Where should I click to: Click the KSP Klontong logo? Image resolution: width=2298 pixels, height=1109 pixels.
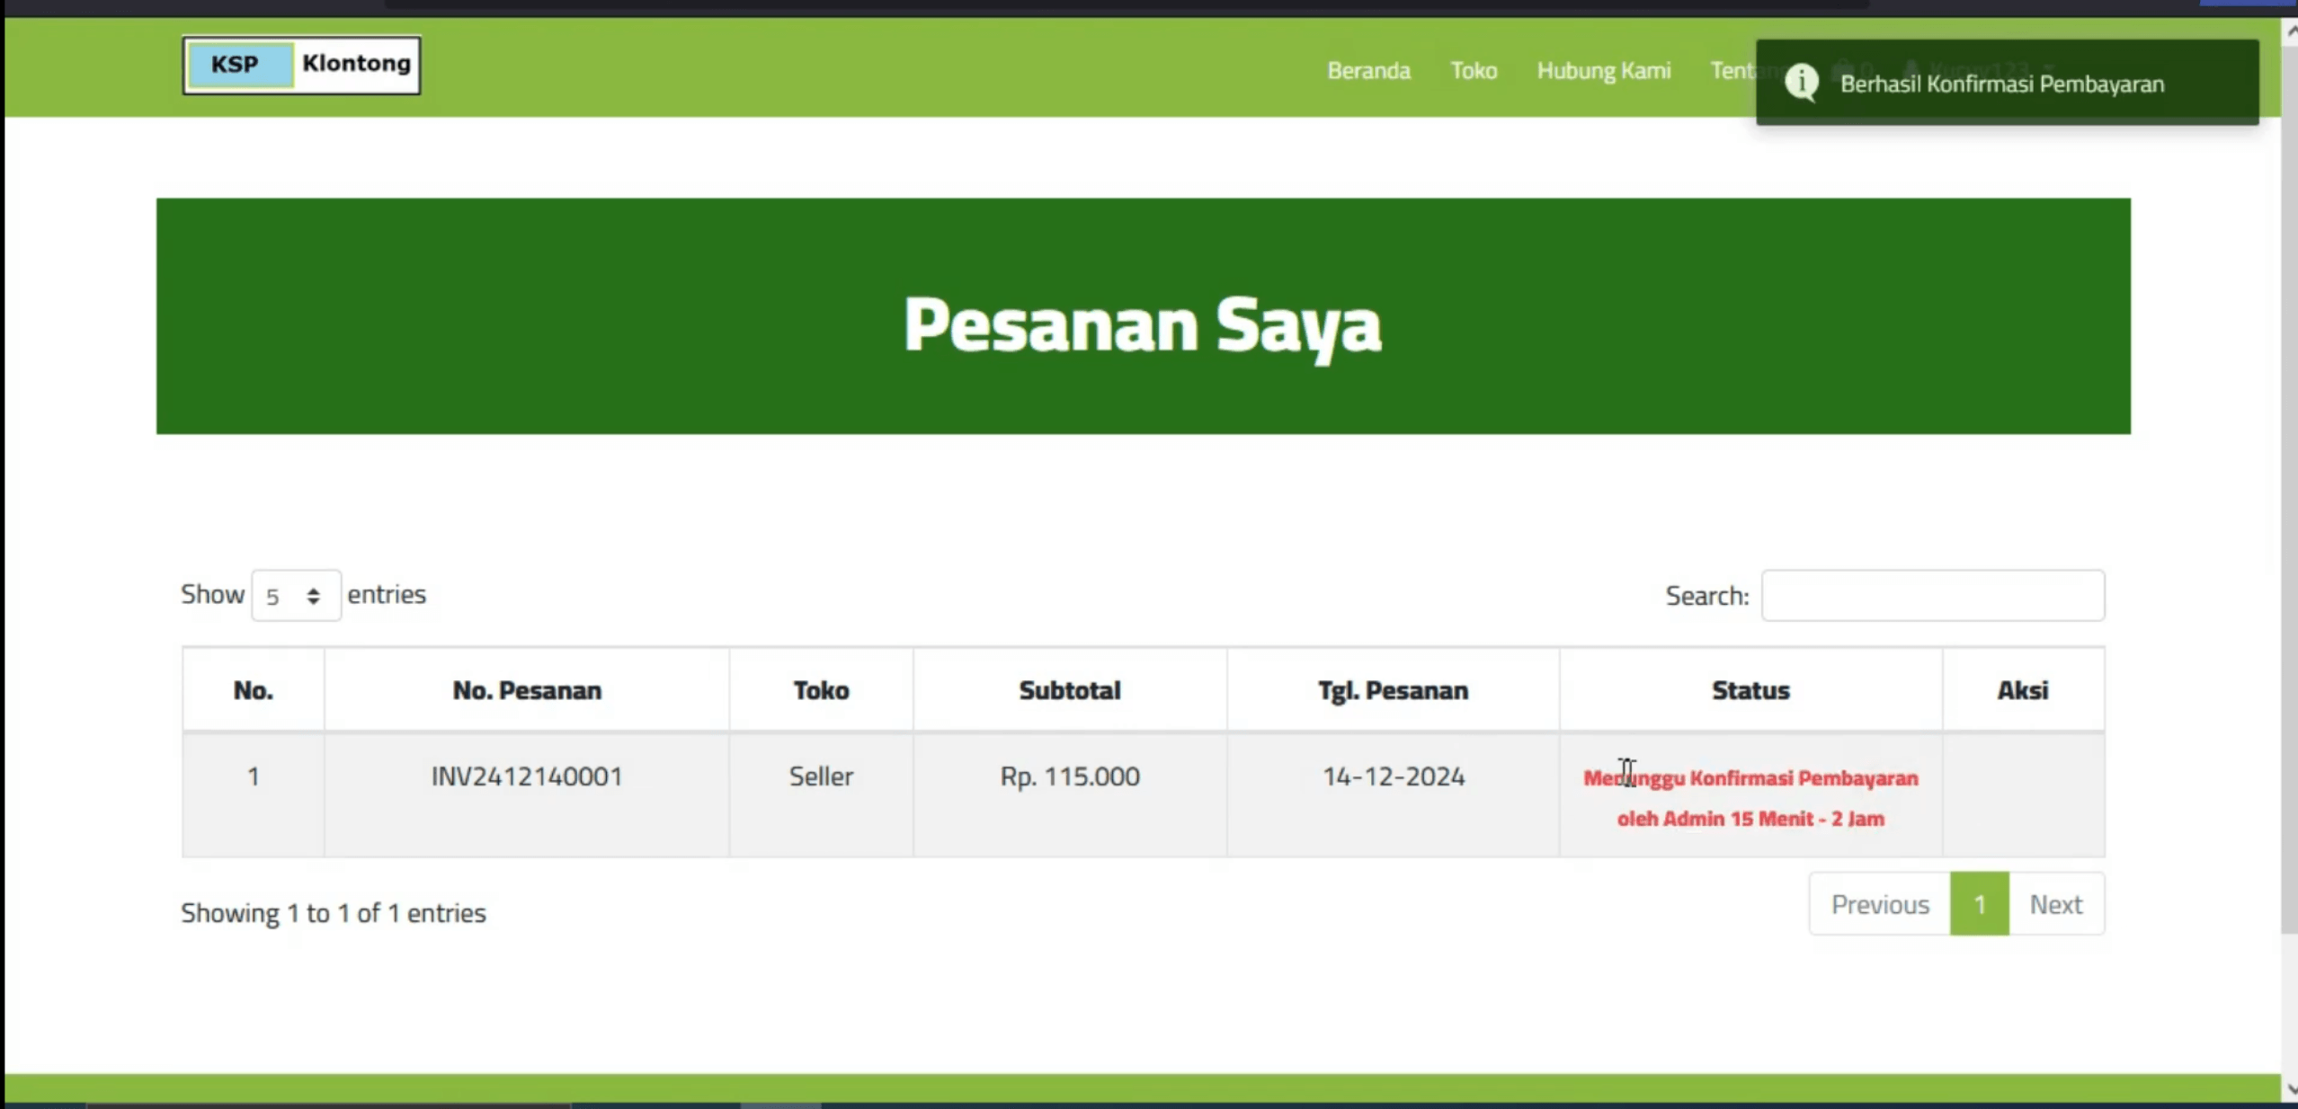(301, 65)
